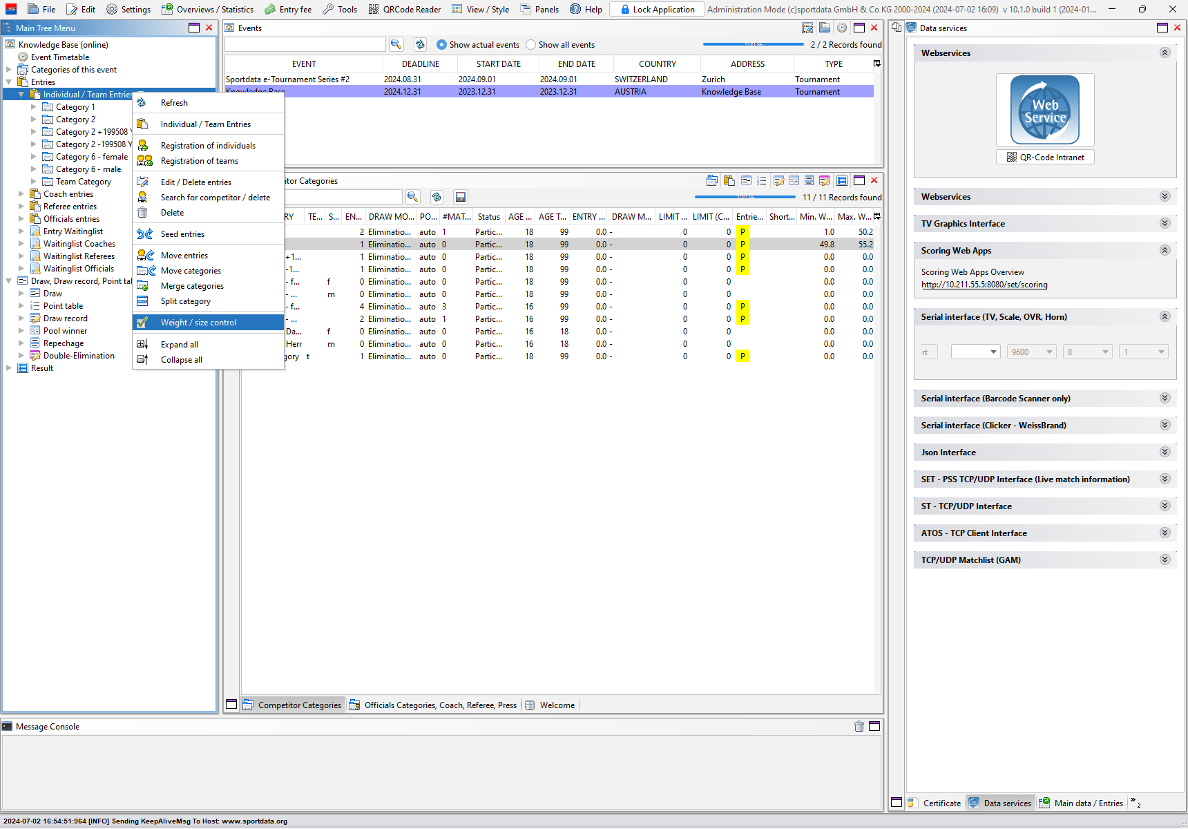Select the Show all events radio button
The image size is (1188, 829).
531,45
